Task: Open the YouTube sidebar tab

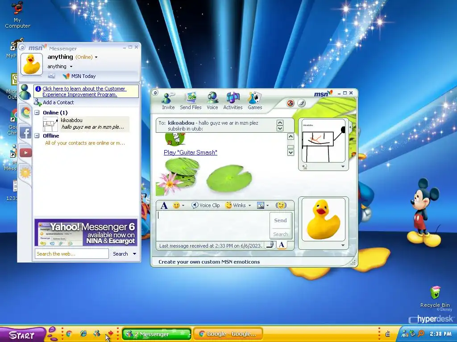Action: tap(25, 153)
